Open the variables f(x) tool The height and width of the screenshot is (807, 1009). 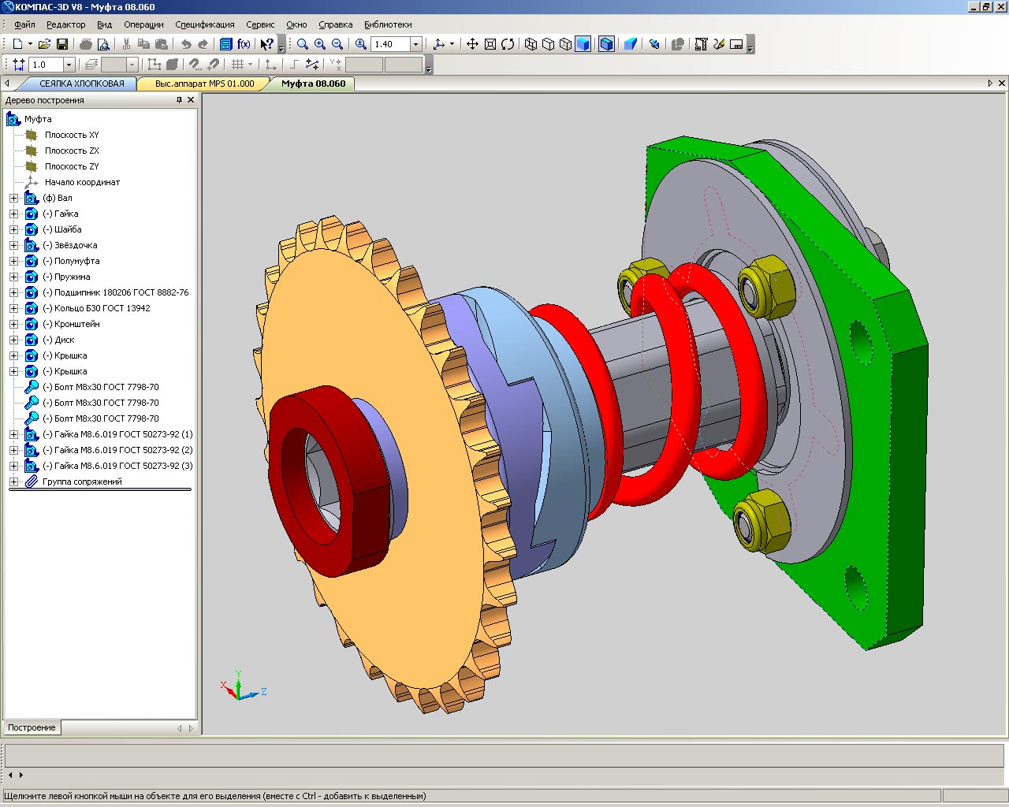244,44
